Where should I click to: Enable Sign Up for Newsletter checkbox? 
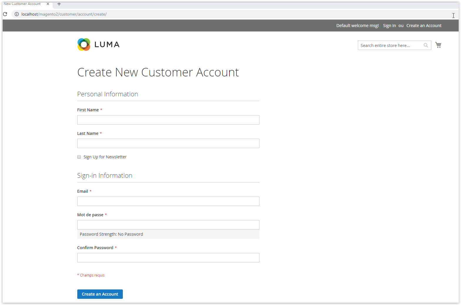[x=79, y=157]
